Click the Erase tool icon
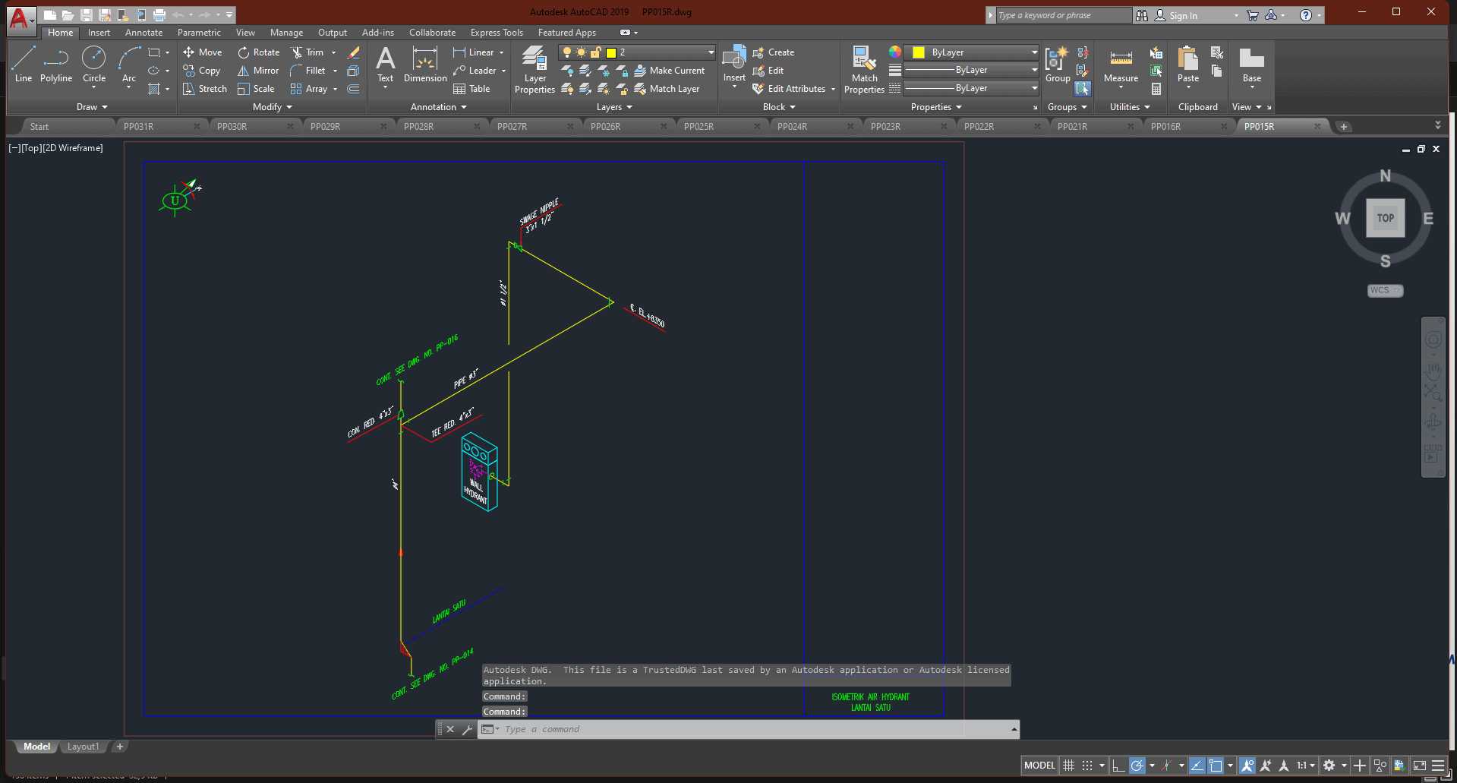The height and width of the screenshot is (783, 1457). coord(354,52)
